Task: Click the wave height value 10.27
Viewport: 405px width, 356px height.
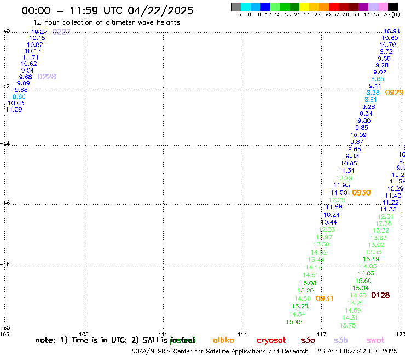Action: (39, 32)
